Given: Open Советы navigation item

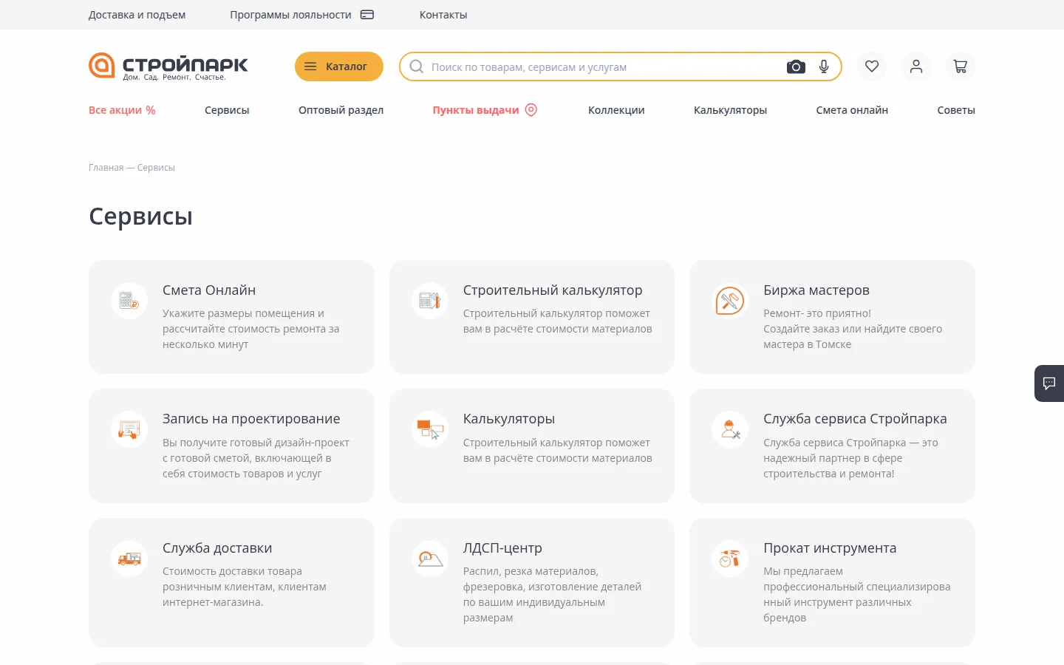Looking at the screenshot, I should click(x=956, y=110).
